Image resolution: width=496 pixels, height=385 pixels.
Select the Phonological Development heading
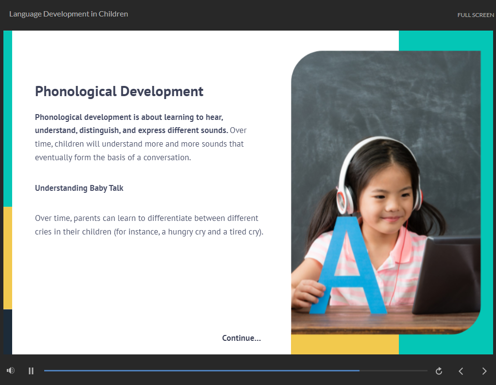pos(119,91)
